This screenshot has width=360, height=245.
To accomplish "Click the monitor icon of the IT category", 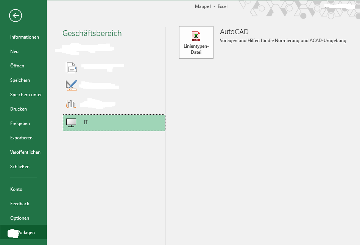I will (x=71, y=123).
